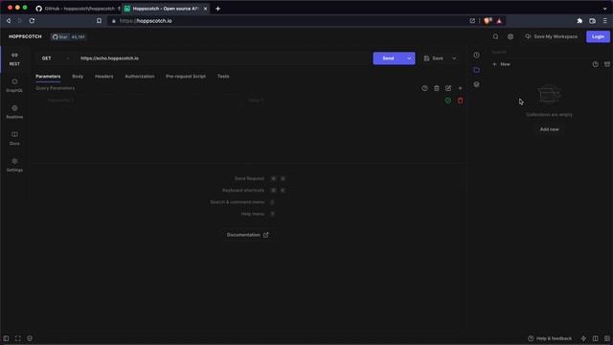Switch to the Authorization tab
This screenshot has width=613, height=345.
coord(140,77)
